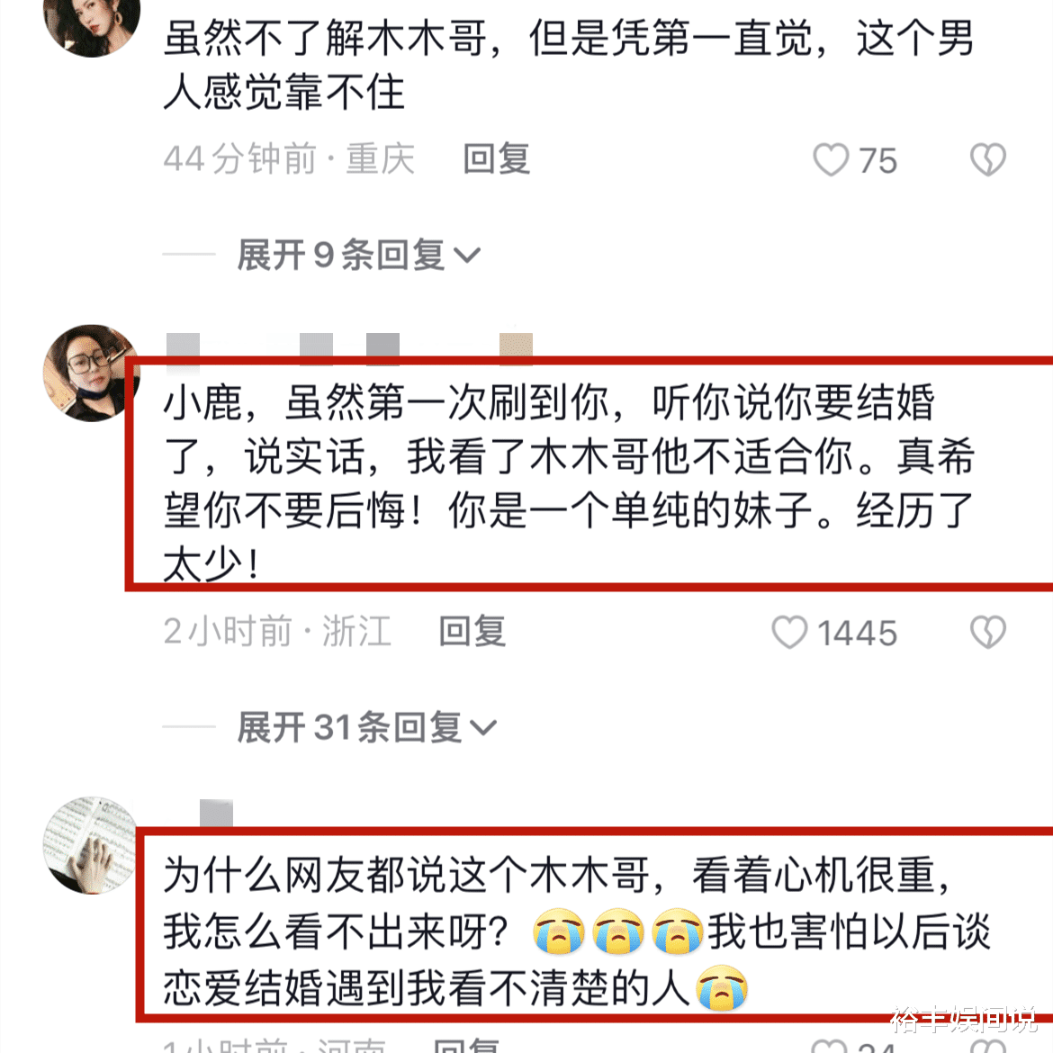The image size is (1053, 1053).
Task: Expand 展开31条回复 replies
Action: tap(366, 727)
